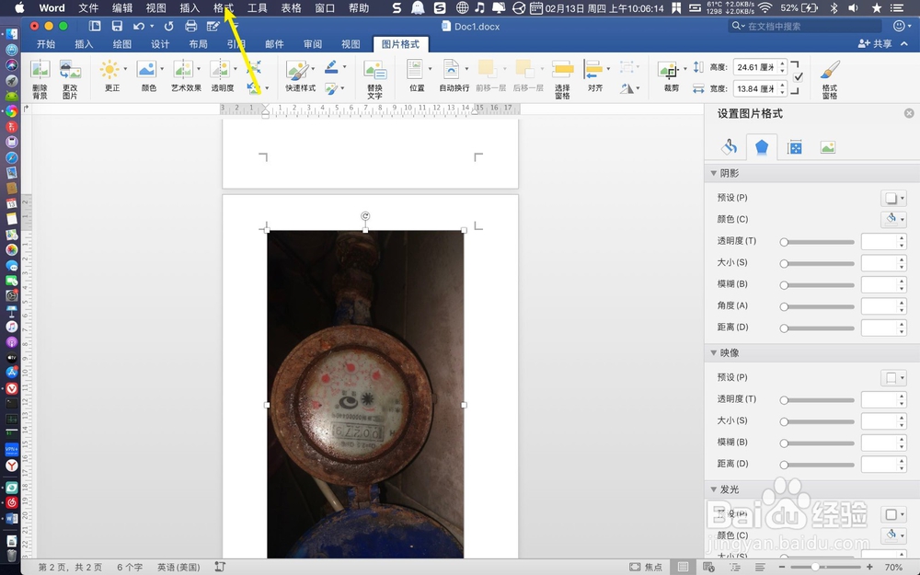
Task: Click the 高度 height input field
Action: 755,67
